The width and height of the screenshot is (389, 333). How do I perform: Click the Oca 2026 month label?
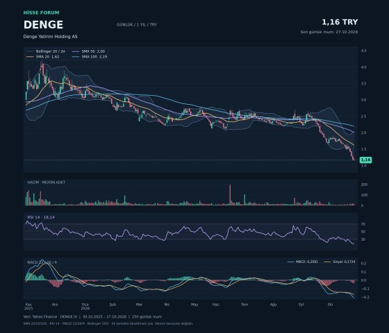click(85, 307)
